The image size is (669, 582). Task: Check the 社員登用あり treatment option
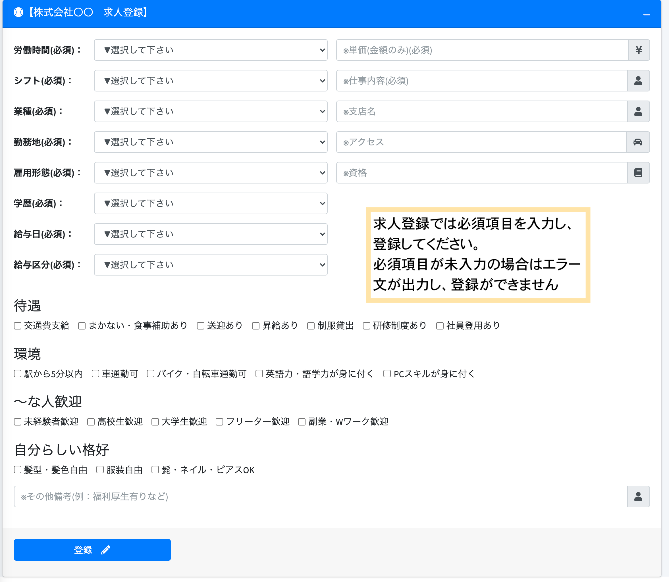tap(440, 326)
